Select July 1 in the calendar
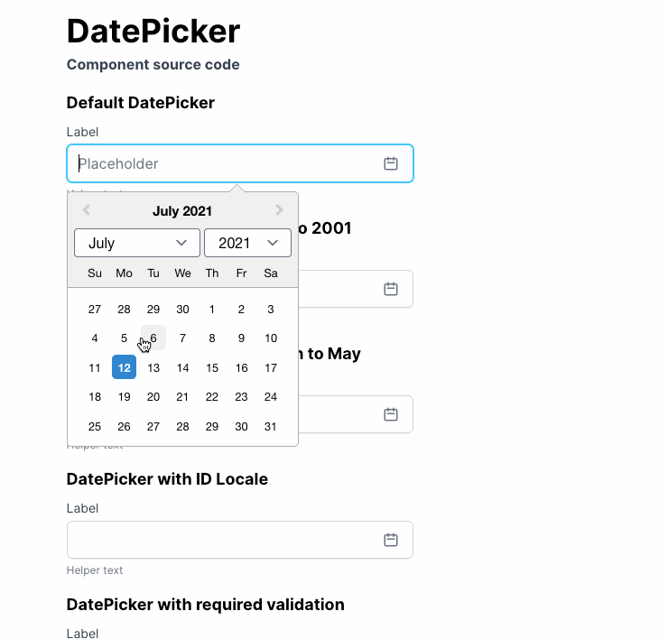Image resolution: width=668 pixels, height=639 pixels. [x=212, y=310]
